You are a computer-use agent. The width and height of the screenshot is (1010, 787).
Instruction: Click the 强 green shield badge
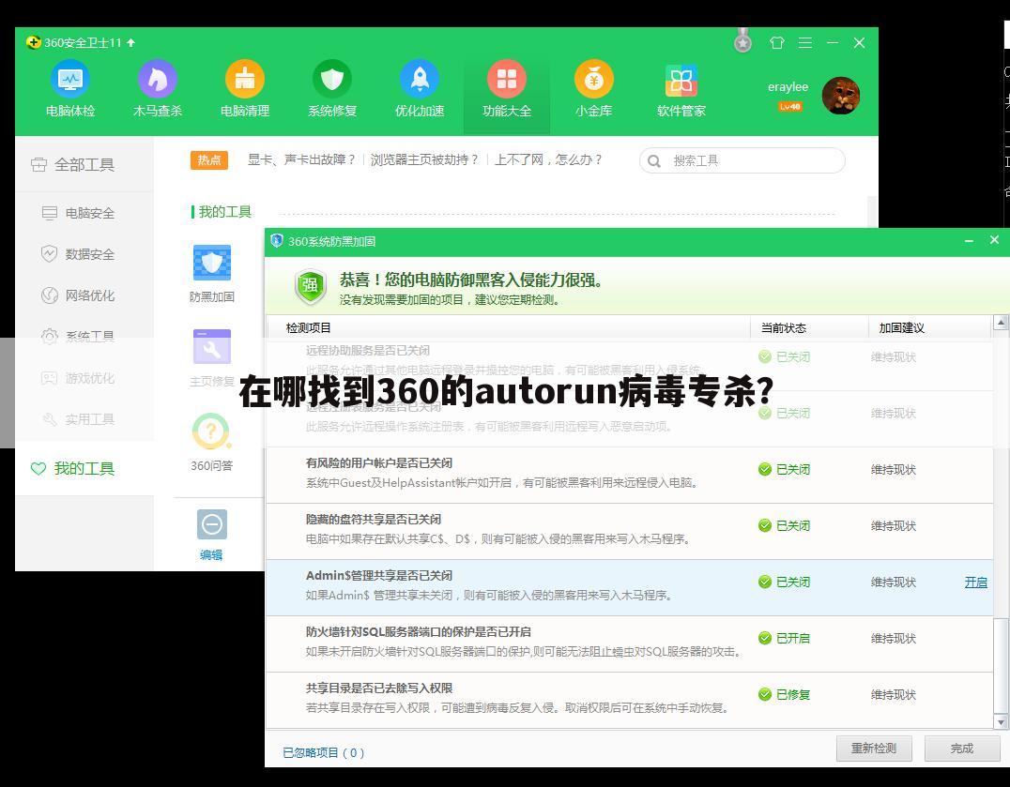click(x=311, y=286)
